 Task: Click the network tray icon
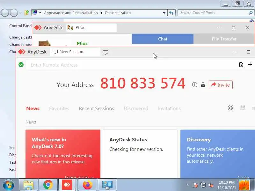[x=203, y=185]
